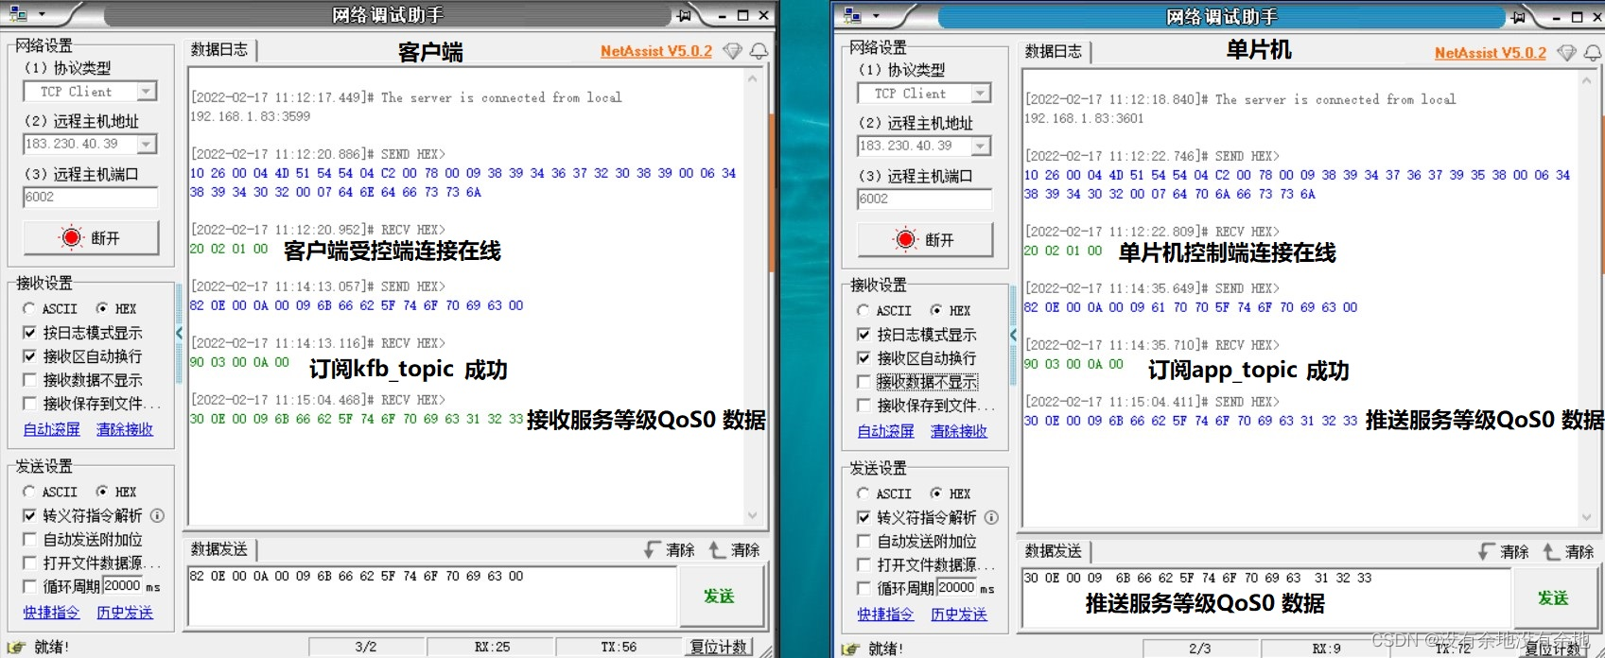Image resolution: width=1605 pixels, height=658 pixels.
Task: Toggle 转义符指令解析 checkbox in right window
Action: click(x=864, y=517)
